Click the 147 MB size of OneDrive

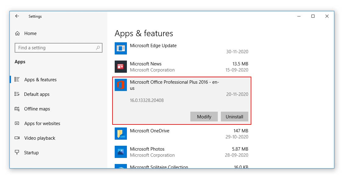pos(241,131)
